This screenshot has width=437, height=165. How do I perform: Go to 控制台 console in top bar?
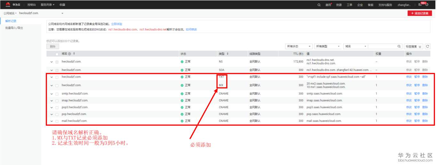click(31, 5)
